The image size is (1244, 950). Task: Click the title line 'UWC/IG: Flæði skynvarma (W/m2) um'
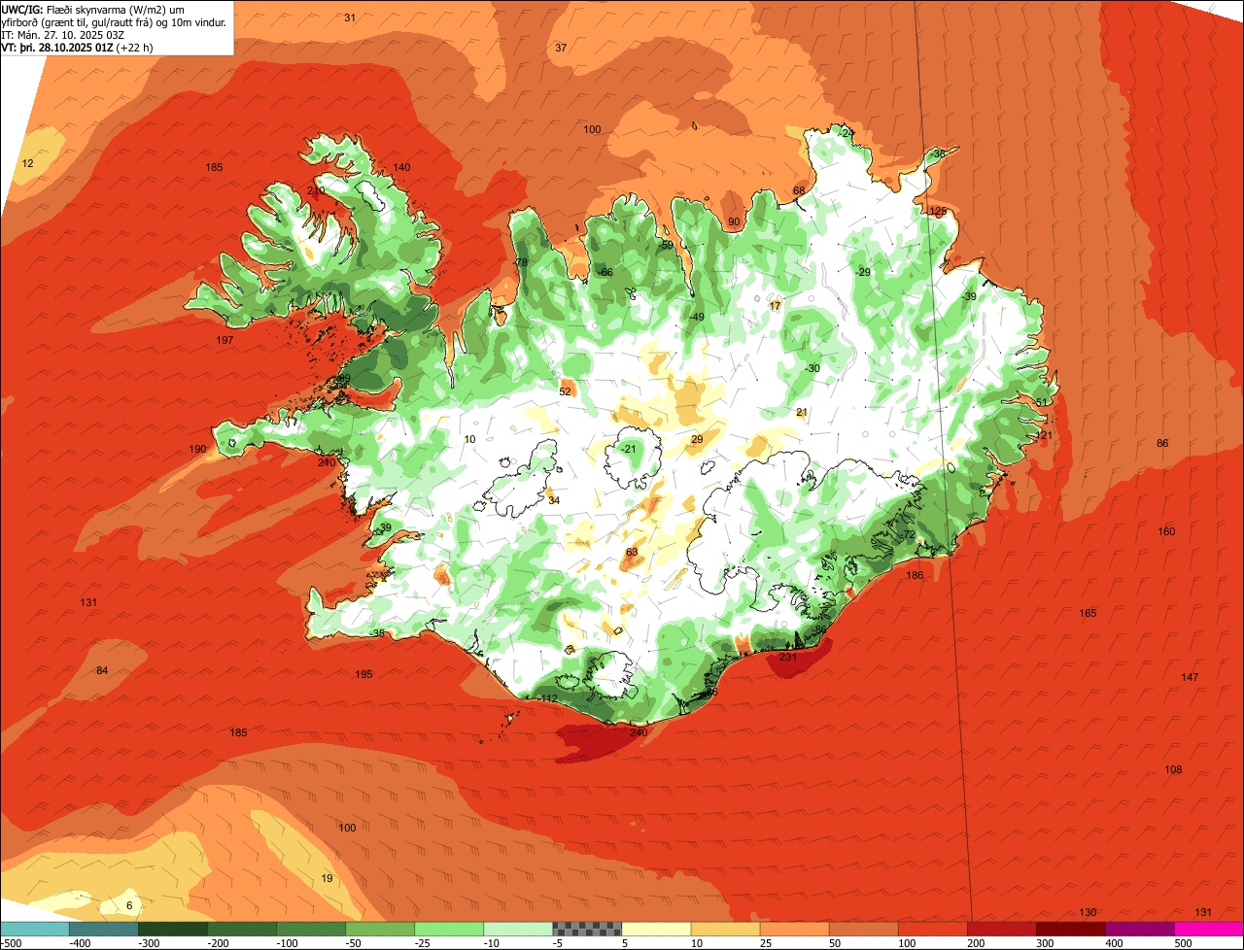click(93, 9)
